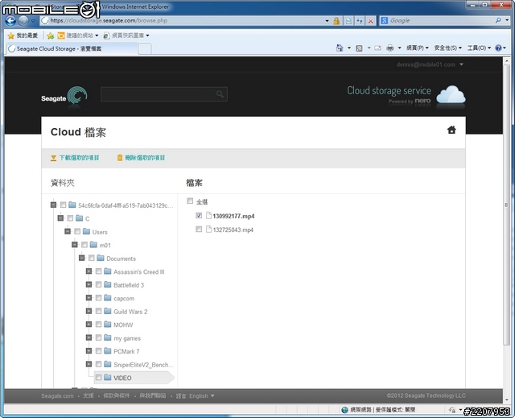
Task: Click the terms and conditions footer link
Action: tap(117, 395)
